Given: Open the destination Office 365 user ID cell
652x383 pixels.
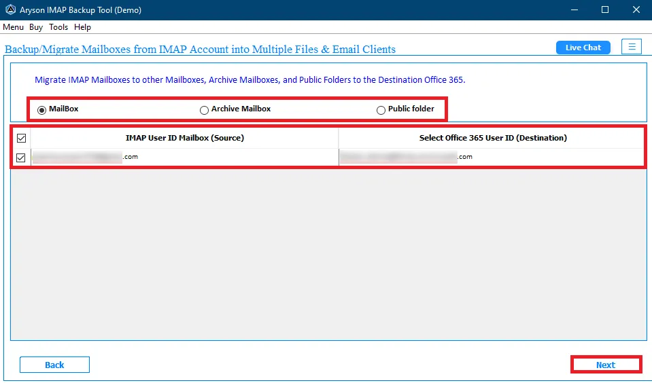Looking at the screenshot, I should (x=492, y=157).
